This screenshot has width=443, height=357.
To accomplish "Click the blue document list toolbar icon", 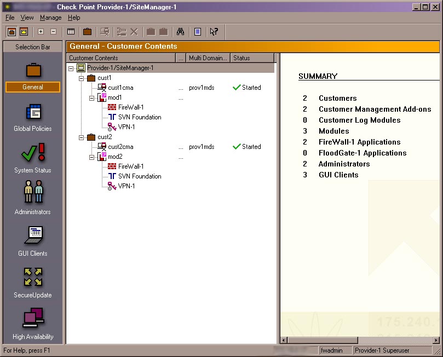I will click(x=198, y=32).
